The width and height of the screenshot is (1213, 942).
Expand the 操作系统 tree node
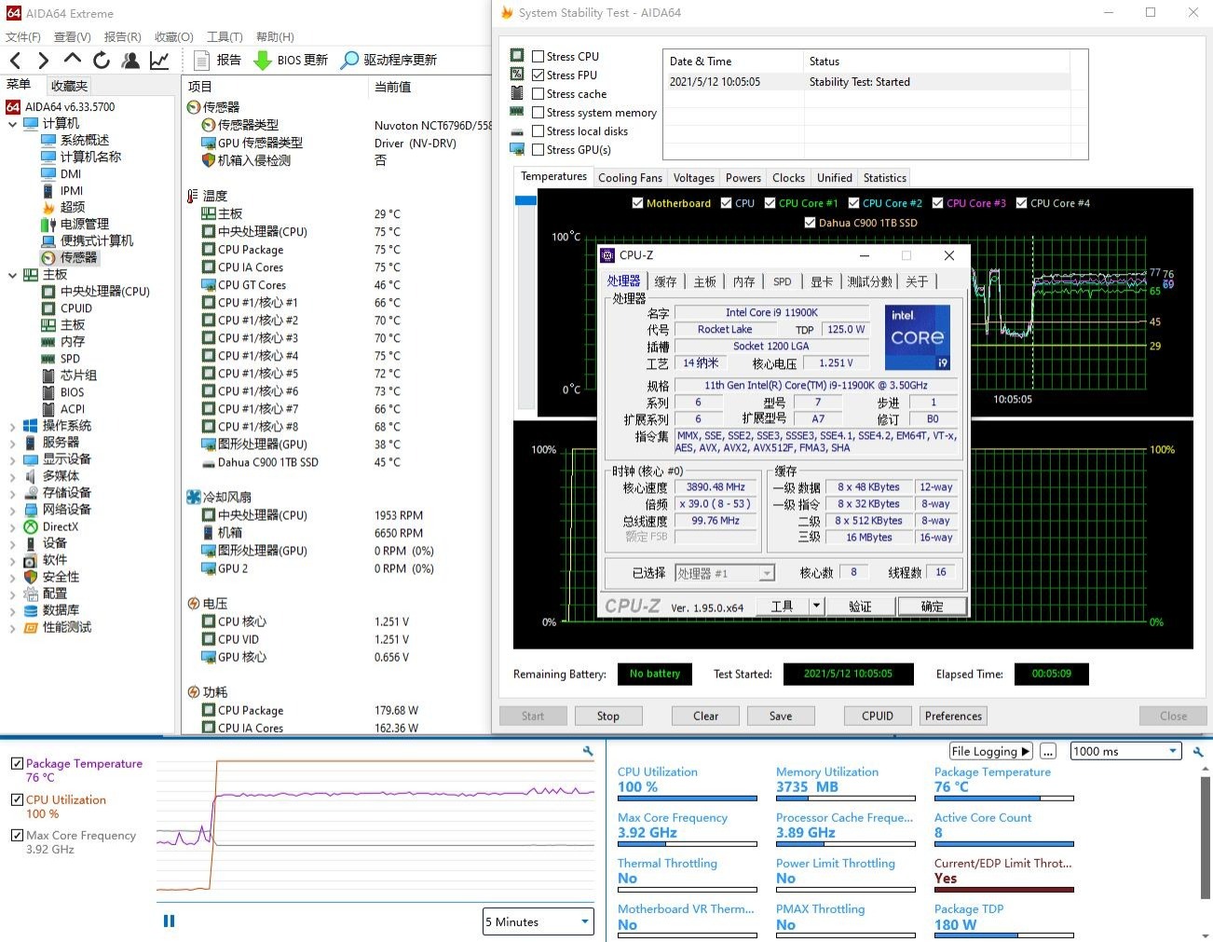(x=12, y=426)
